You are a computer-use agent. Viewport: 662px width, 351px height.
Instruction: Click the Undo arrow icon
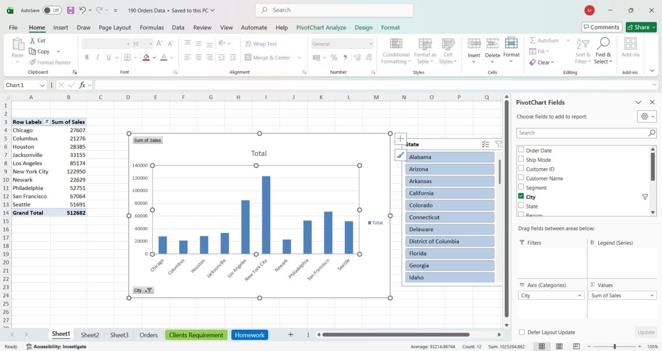click(82, 10)
